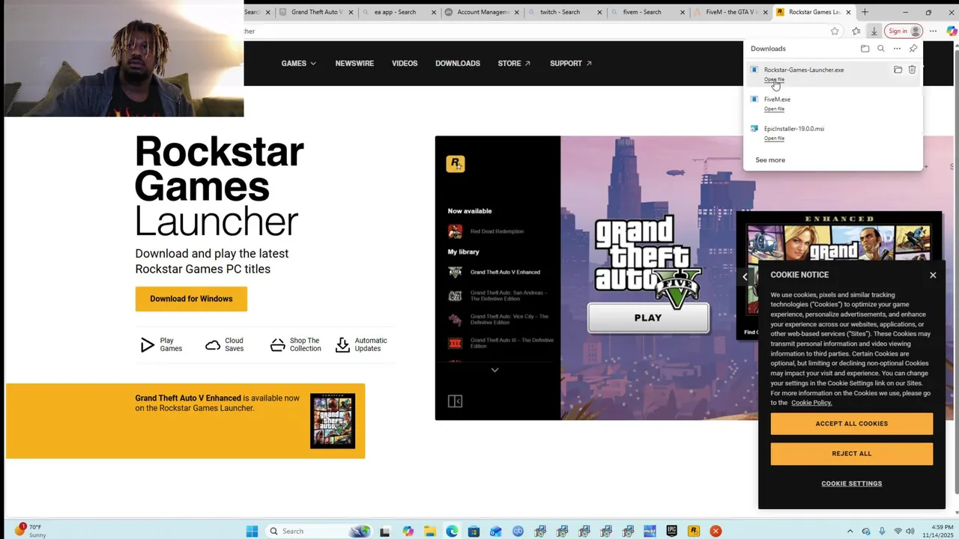The width and height of the screenshot is (959, 539).
Task: Click the Rockstar R logo in launcher preview
Action: pyautogui.click(x=456, y=164)
